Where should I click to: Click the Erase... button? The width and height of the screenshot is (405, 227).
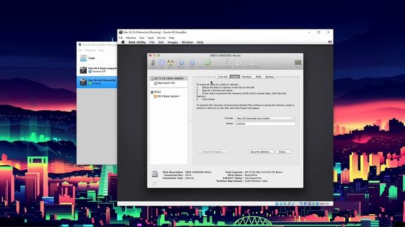tap(283, 152)
